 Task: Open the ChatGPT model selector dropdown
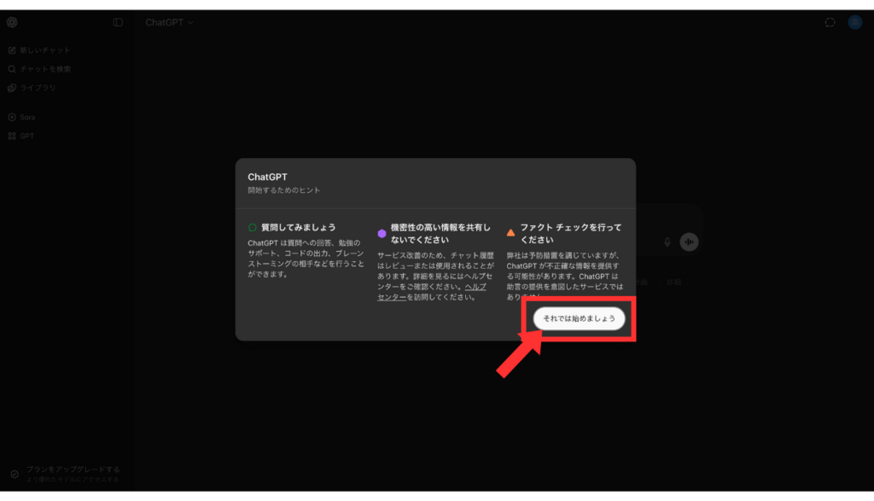170,22
